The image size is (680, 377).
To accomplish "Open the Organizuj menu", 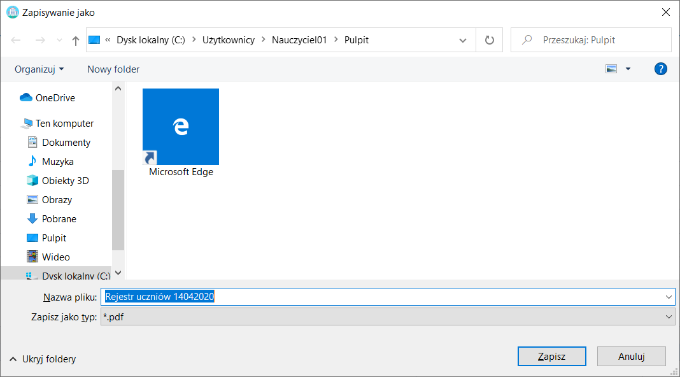I will click(x=39, y=69).
